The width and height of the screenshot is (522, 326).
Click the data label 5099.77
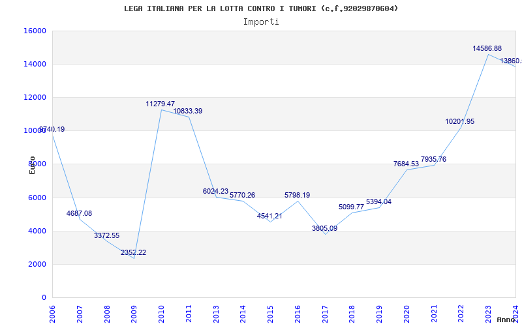click(352, 207)
